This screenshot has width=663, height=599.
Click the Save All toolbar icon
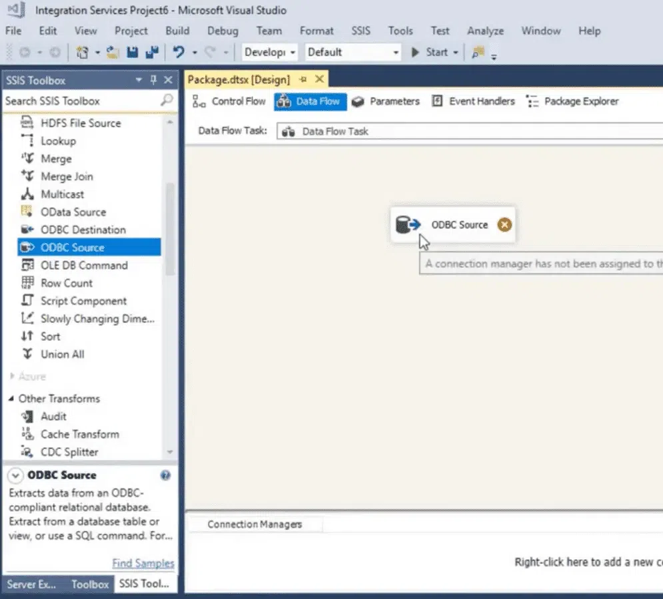(x=152, y=53)
